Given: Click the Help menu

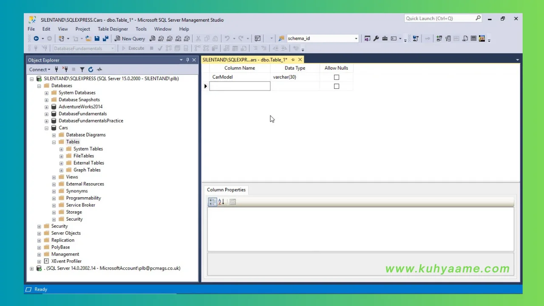Looking at the screenshot, I should point(184,29).
